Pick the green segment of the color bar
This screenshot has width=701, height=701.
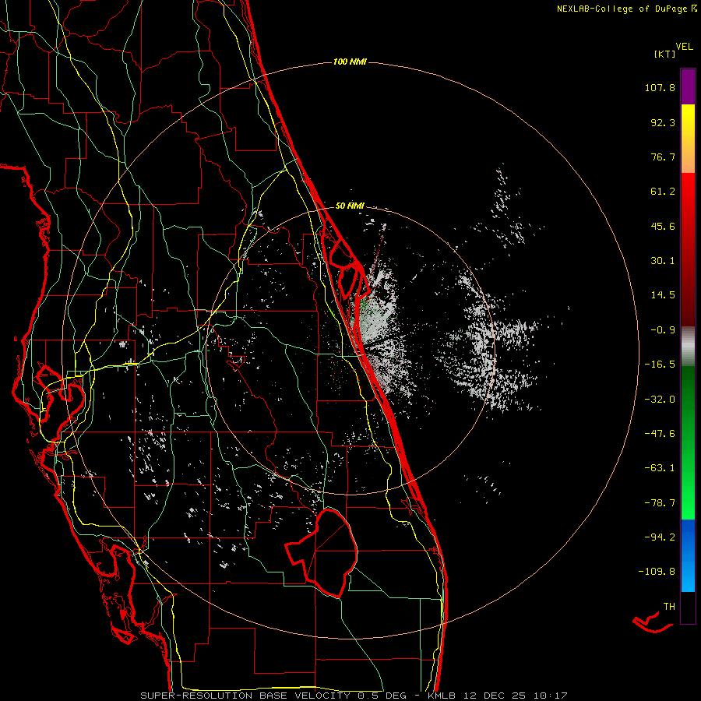[x=688, y=442]
